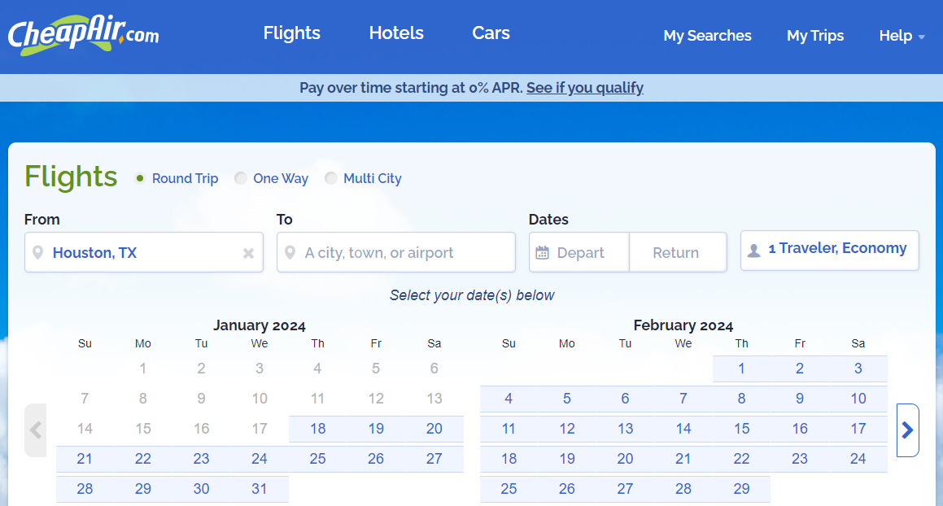Open My Trips link
Image resolution: width=943 pixels, height=506 pixels.
814,36
